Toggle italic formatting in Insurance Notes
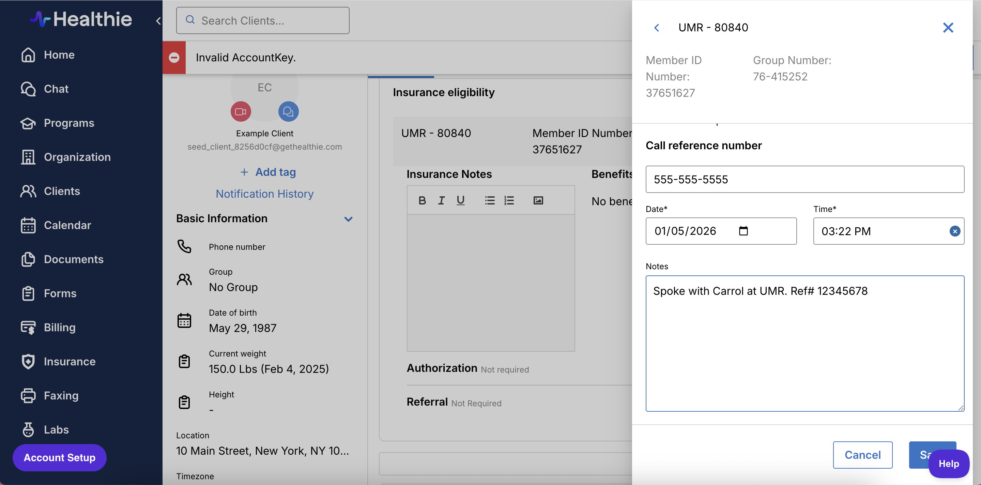This screenshot has width=981, height=485. coord(441,200)
